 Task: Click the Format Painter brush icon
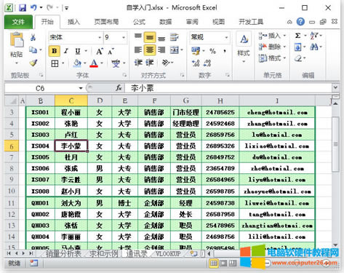coord(33,63)
